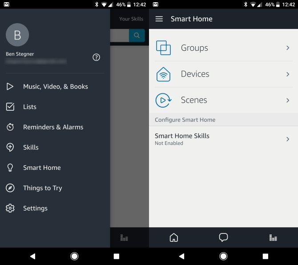The width and height of the screenshot is (298, 265).
Task: Tap Gmail notification icon in left status bar
Action: click(7, 4)
